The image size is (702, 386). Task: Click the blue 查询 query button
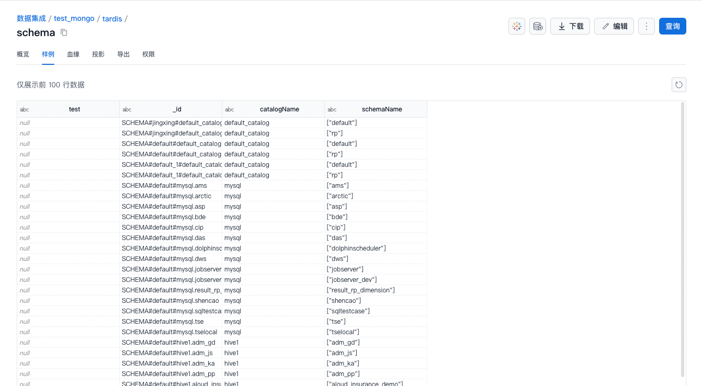[672, 26]
